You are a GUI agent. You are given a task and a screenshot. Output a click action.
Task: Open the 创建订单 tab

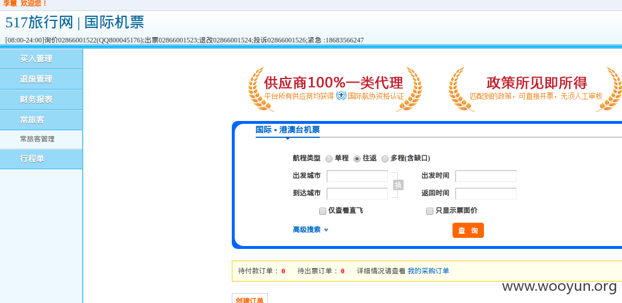tap(249, 300)
